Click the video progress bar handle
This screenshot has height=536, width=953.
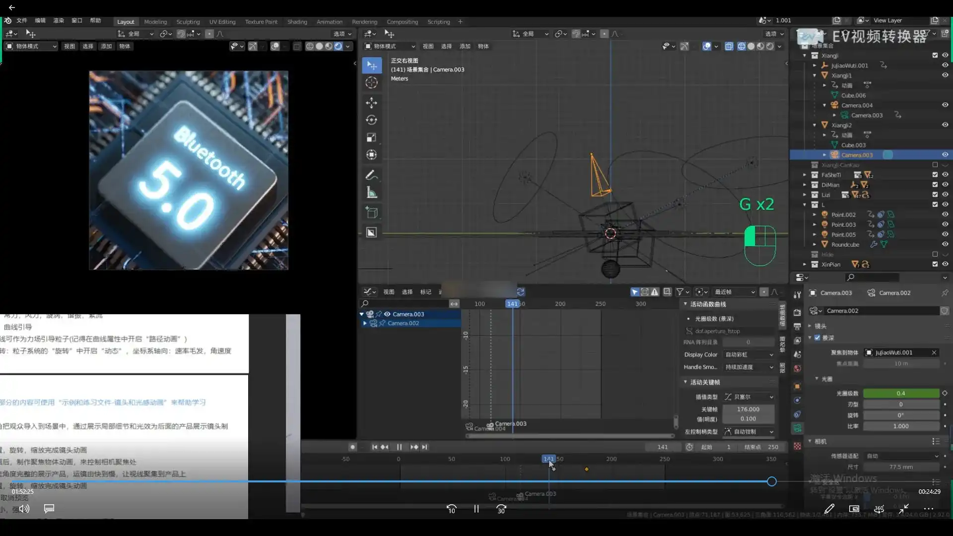tap(771, 481)
